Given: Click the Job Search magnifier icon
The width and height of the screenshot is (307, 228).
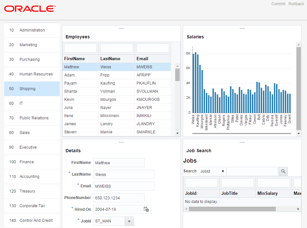Looking at the screenshot, I should 283,171.
